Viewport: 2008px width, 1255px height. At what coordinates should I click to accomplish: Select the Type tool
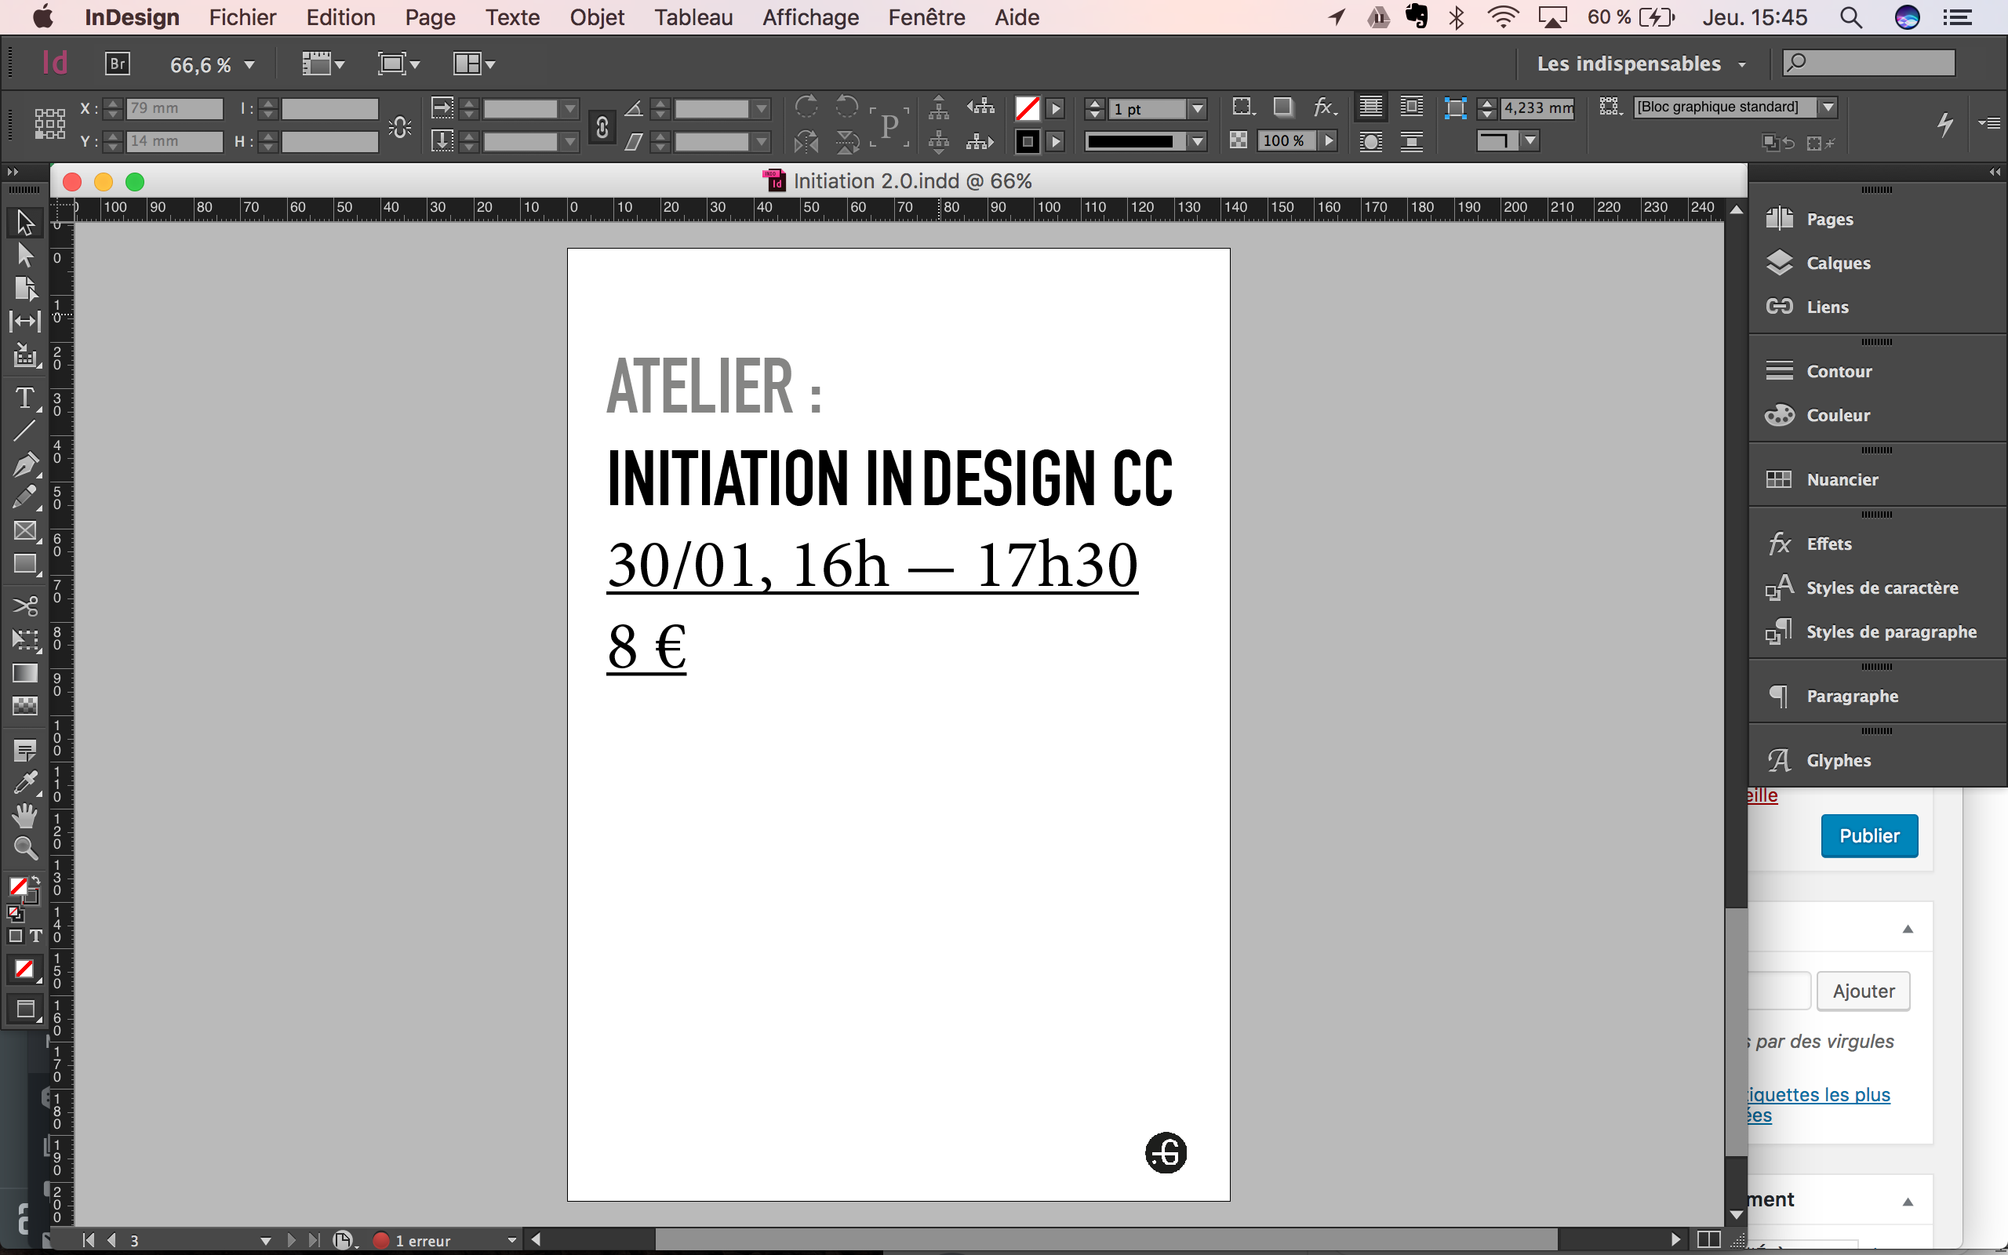[x=25, y=398]
